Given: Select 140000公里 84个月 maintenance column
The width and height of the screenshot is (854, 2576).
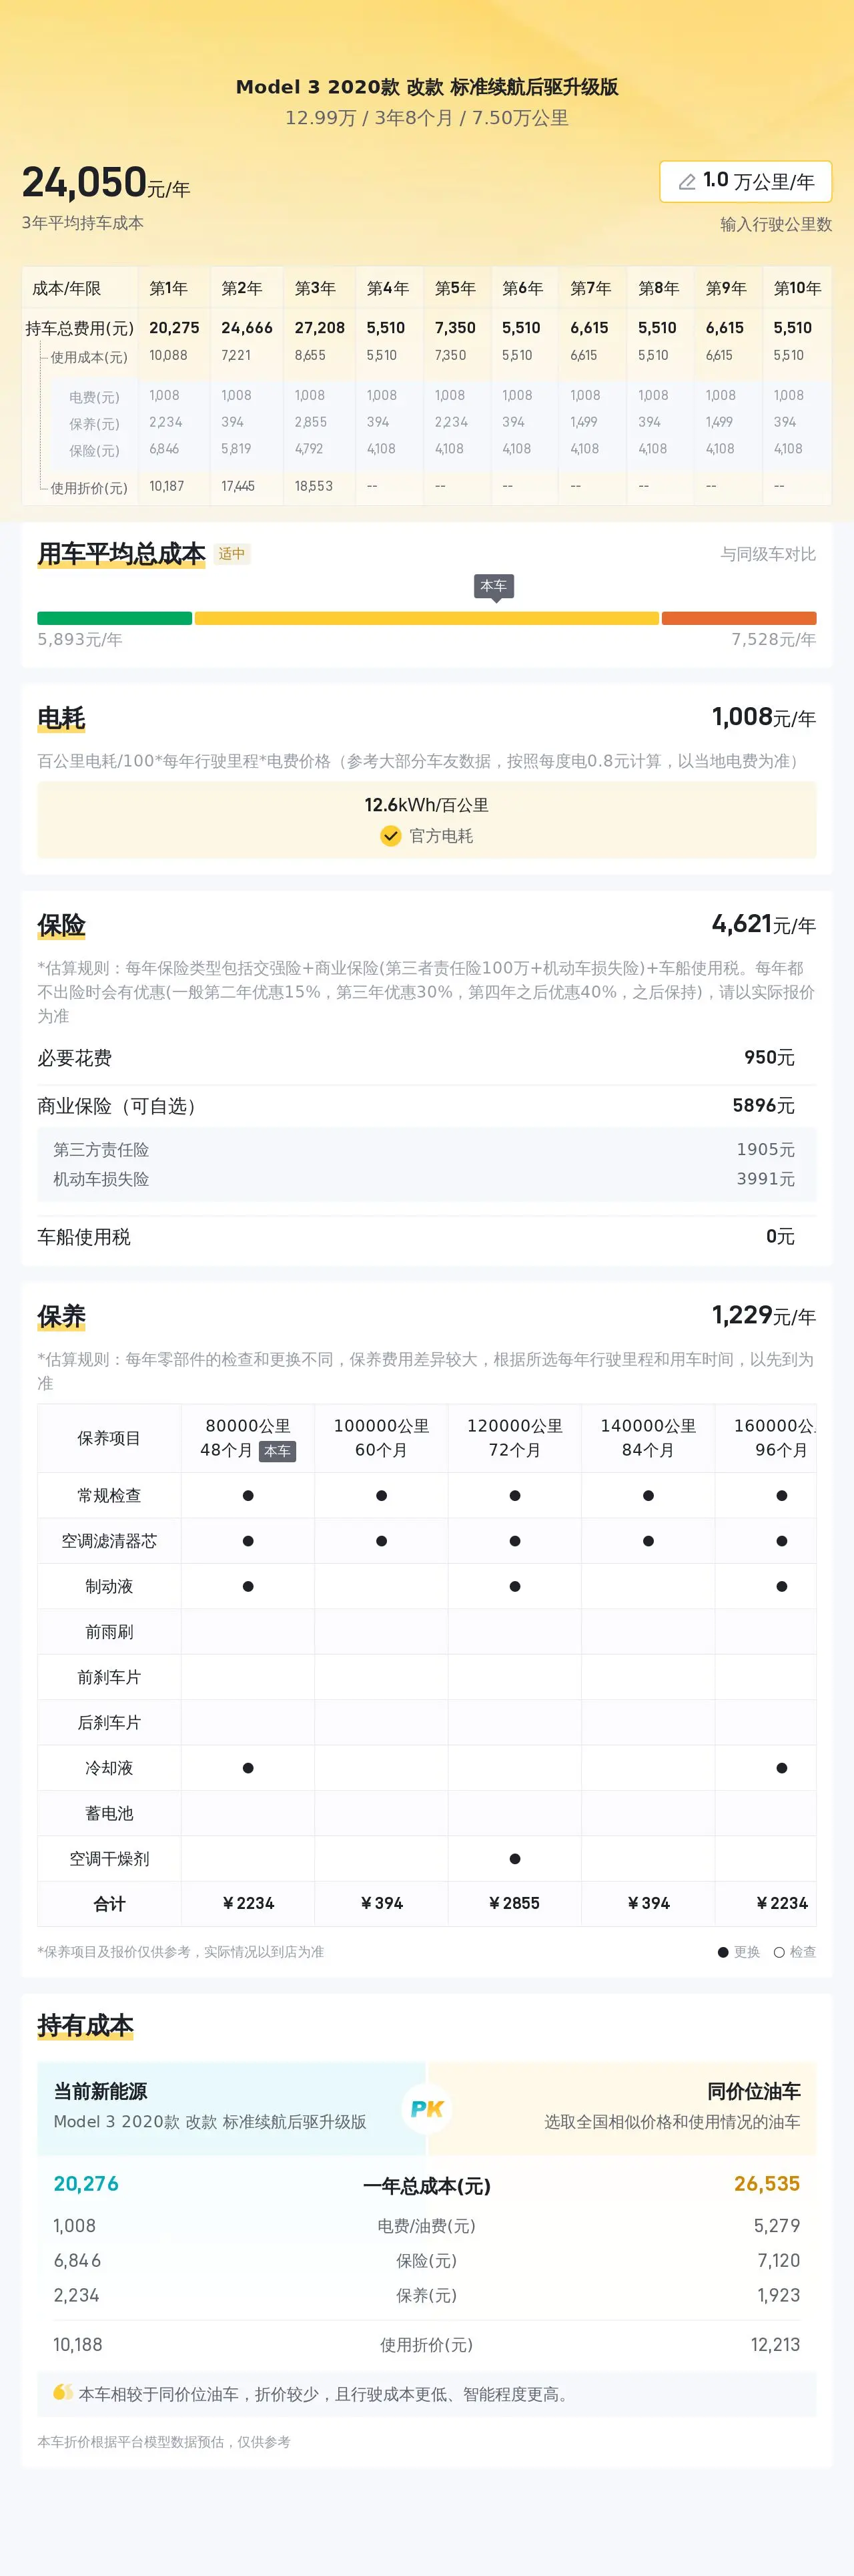Looking at the screenshot, I should click(649, 1438).
